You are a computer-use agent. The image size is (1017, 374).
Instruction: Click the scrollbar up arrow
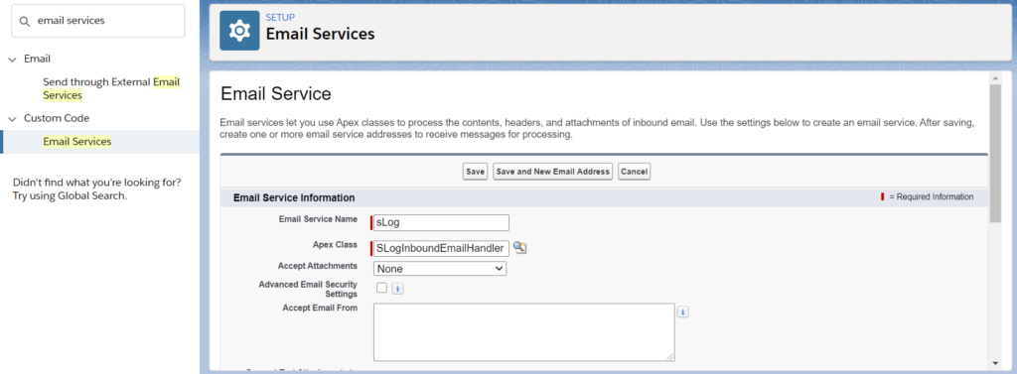[x=995, y=77]
